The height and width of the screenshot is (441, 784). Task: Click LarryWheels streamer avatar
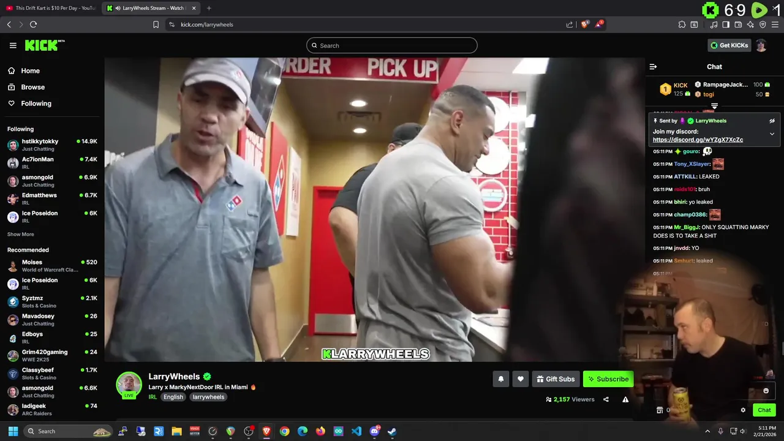pos(129,385)
